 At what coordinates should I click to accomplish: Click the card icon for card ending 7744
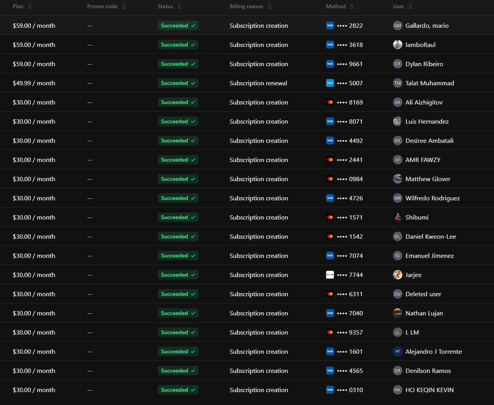330,275
